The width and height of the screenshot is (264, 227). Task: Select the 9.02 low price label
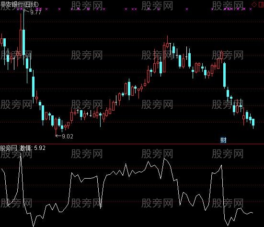click(x=68, y=136)
